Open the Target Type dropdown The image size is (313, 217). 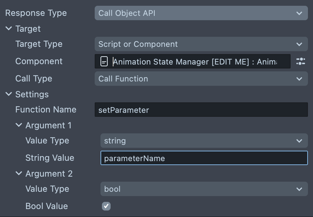click(x=201, y=44)
